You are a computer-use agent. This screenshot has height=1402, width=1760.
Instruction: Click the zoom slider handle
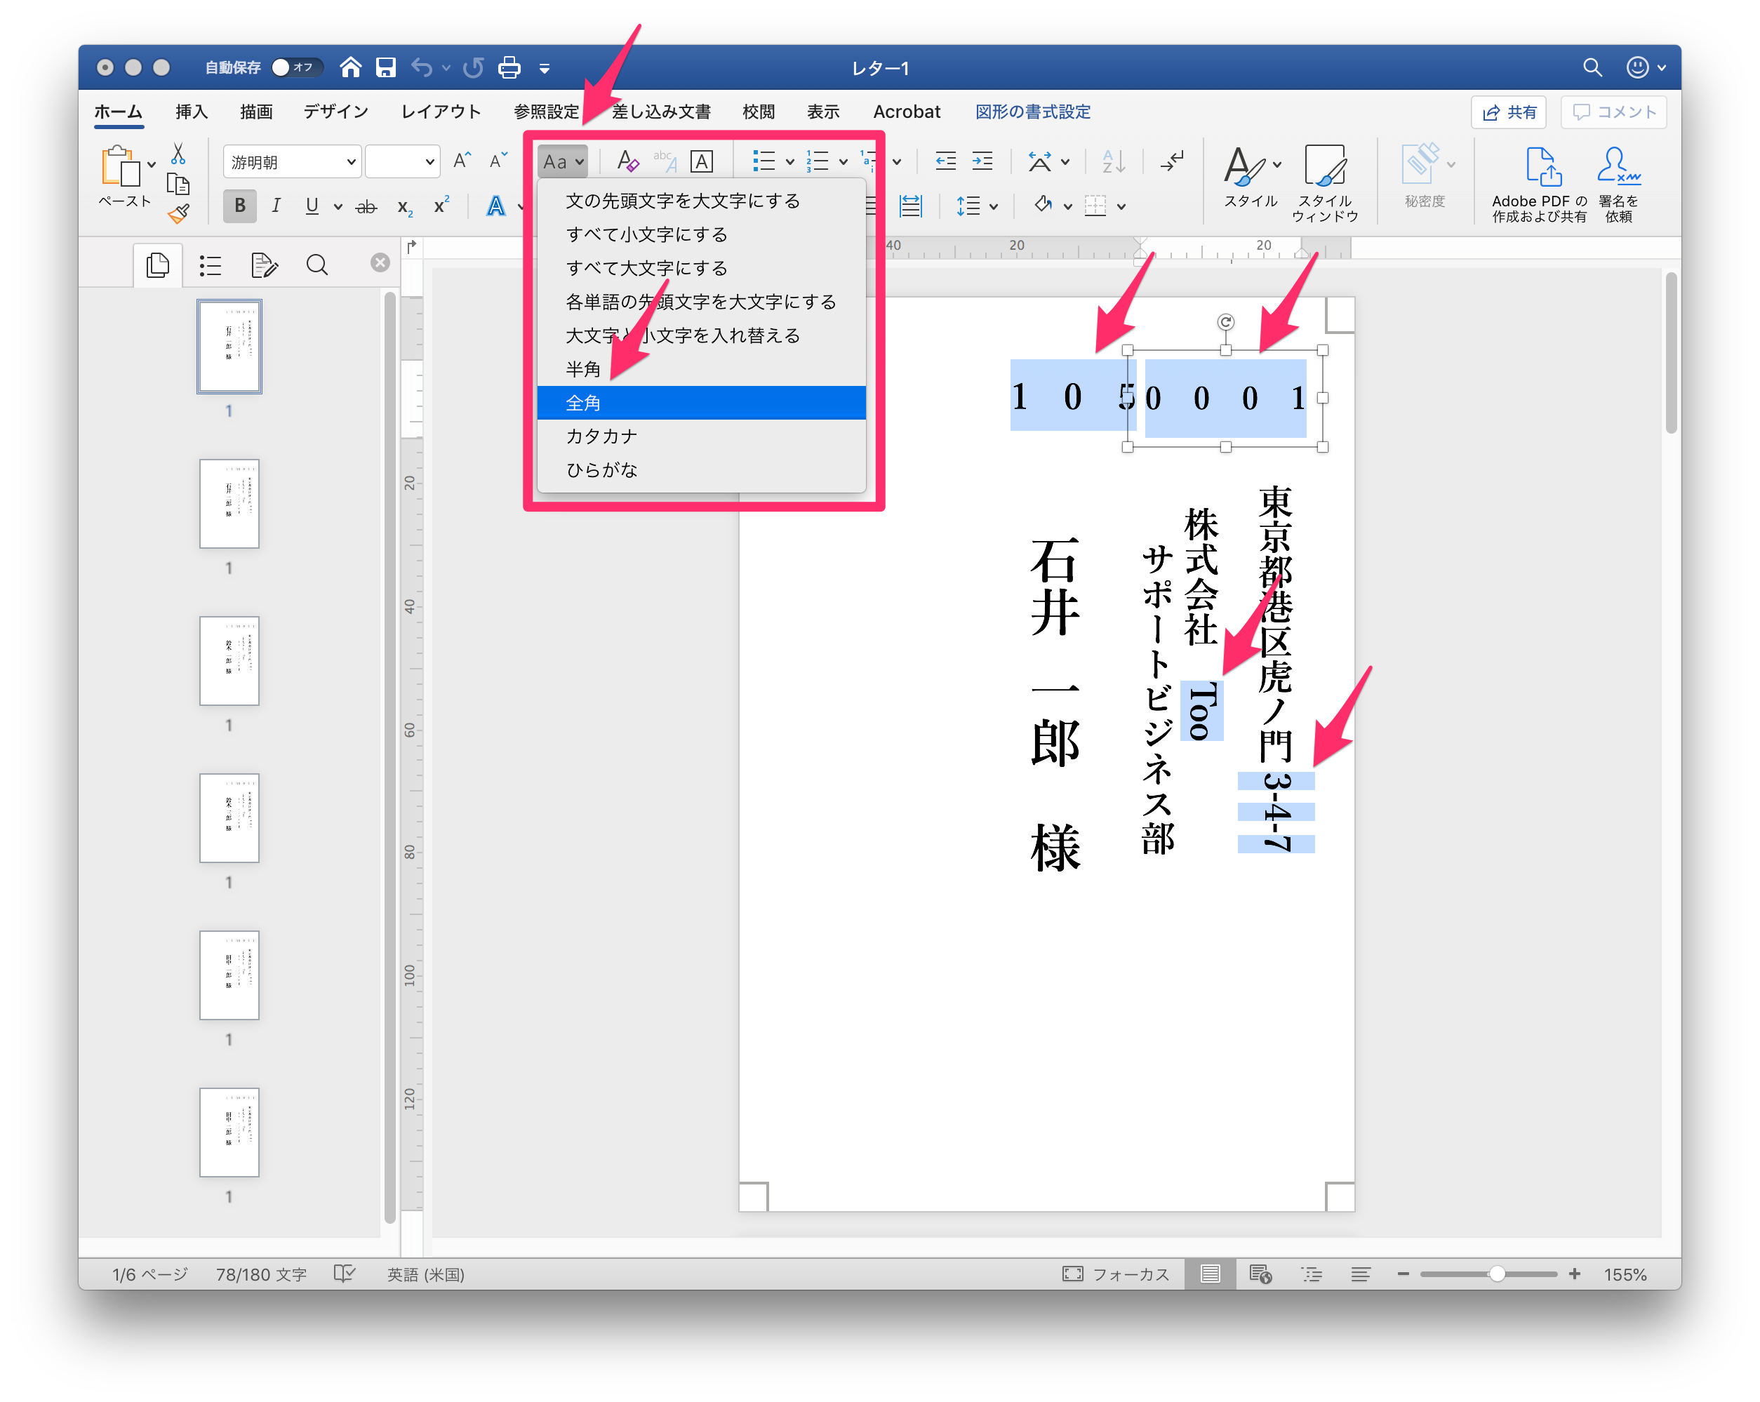tap(1496, 1274)
